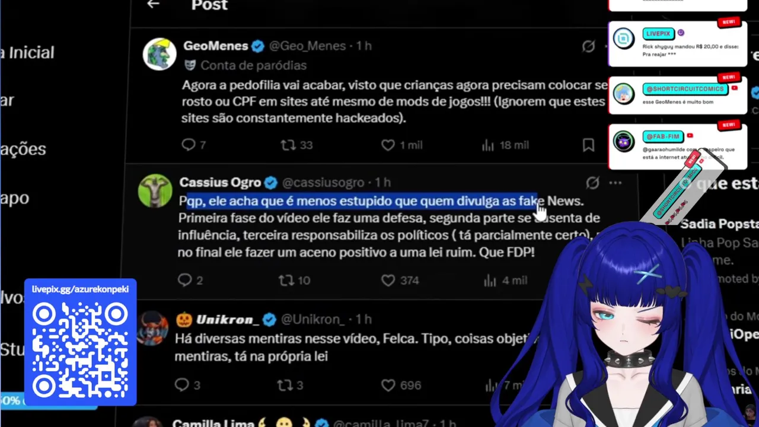Like GeoMenes' post with 1 mil likes
Image resolution: width=759 pixels, height=427 pixels.
[x=401, y=145]
